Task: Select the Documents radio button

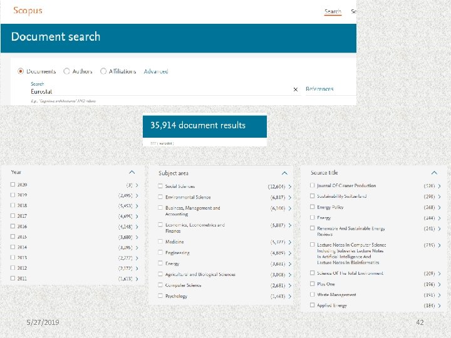Action: pyautogui.click(x=21, y=71)
